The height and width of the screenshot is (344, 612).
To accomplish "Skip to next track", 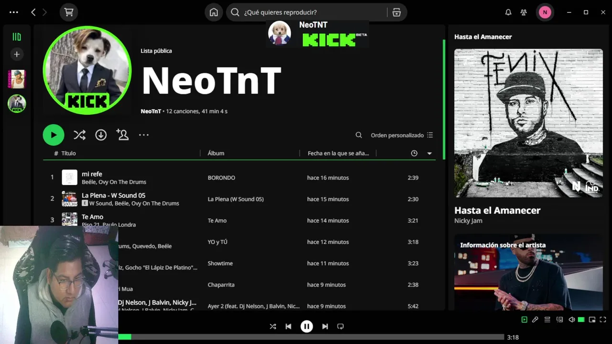I will 325,326.
